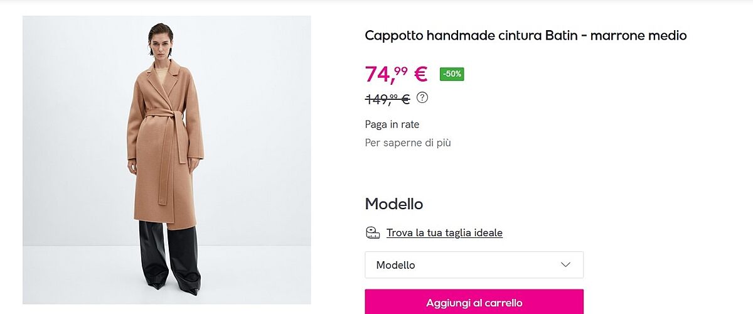Click the question mark icon beside original price
Screen dimensions: 753x314
pos(422,97)
